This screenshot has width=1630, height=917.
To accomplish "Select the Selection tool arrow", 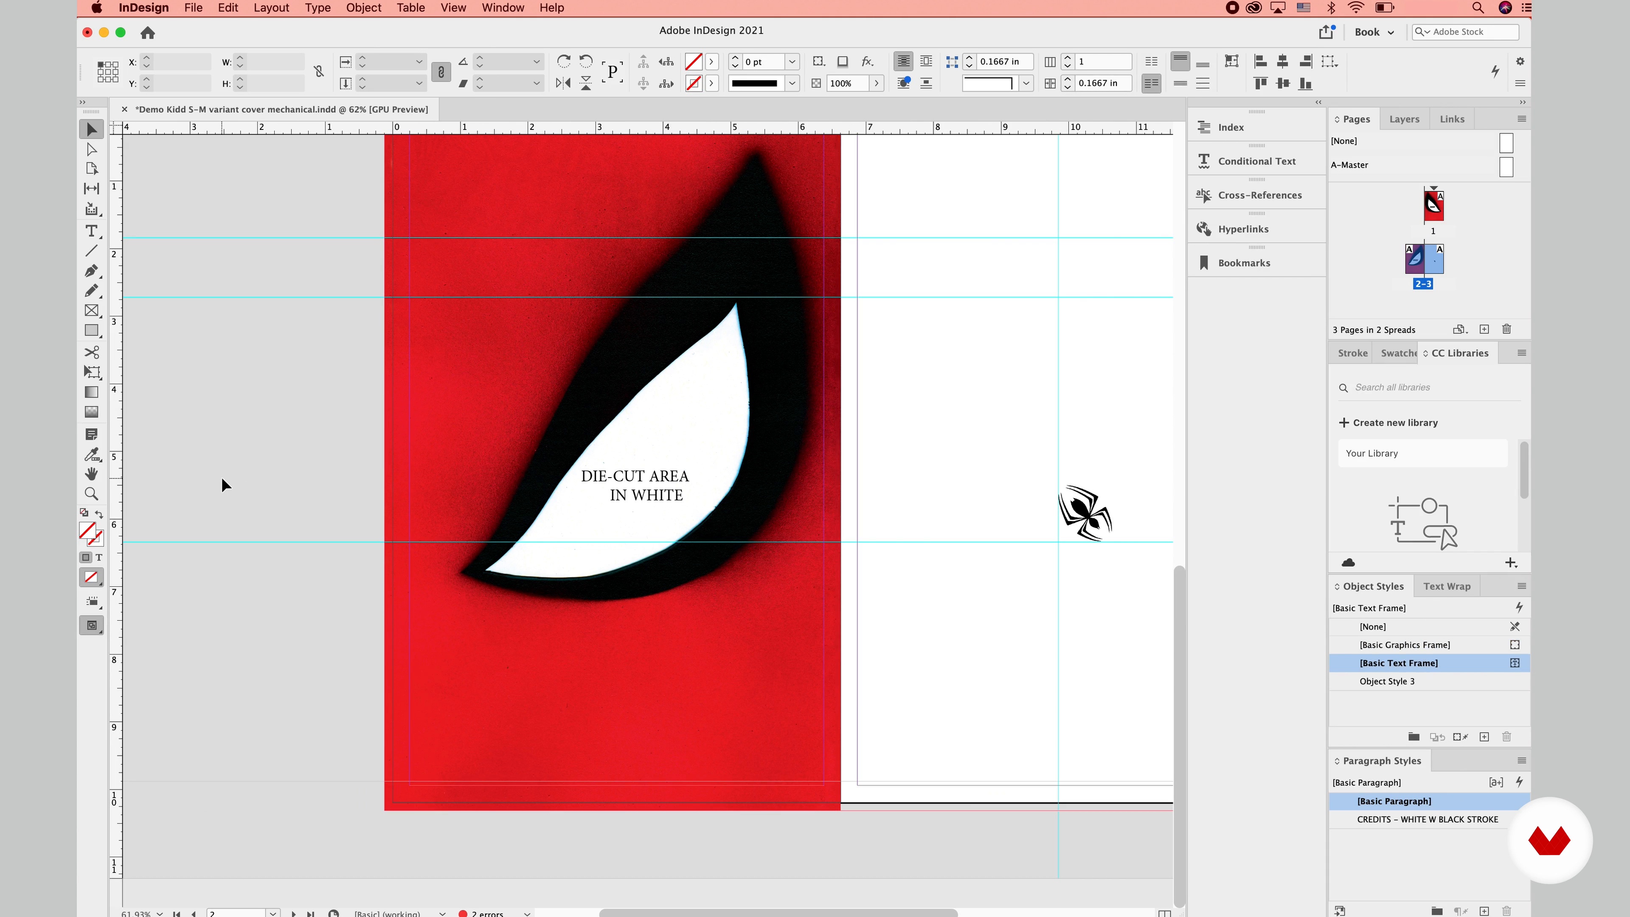I will [92, 129].
